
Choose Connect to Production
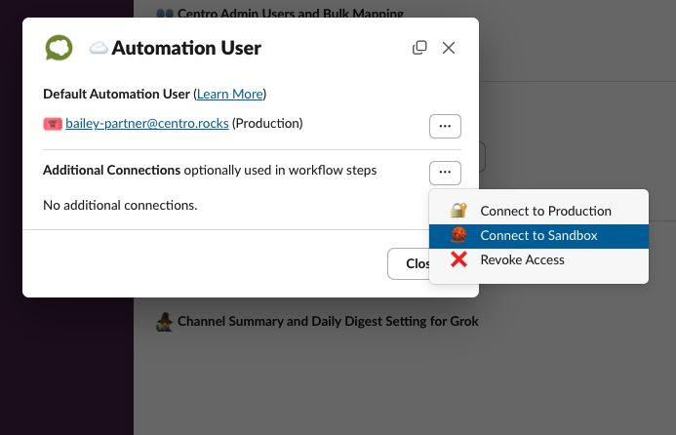click(x=538, y=211)
